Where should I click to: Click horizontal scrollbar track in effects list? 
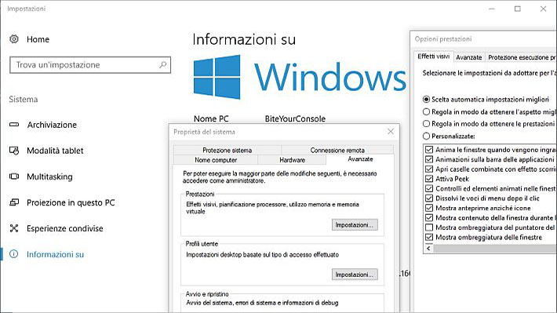click(x=495, y=249)
